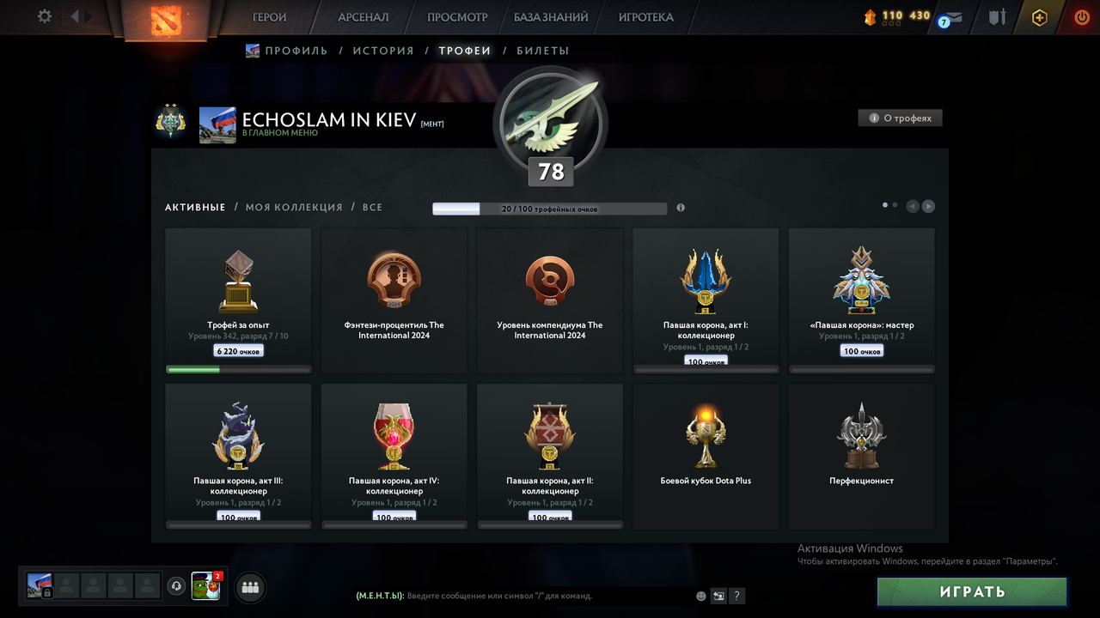Click the Dota Plus gold shield icon
The width and height of the screenshot is (1100, 618).
coord(1040,17)
